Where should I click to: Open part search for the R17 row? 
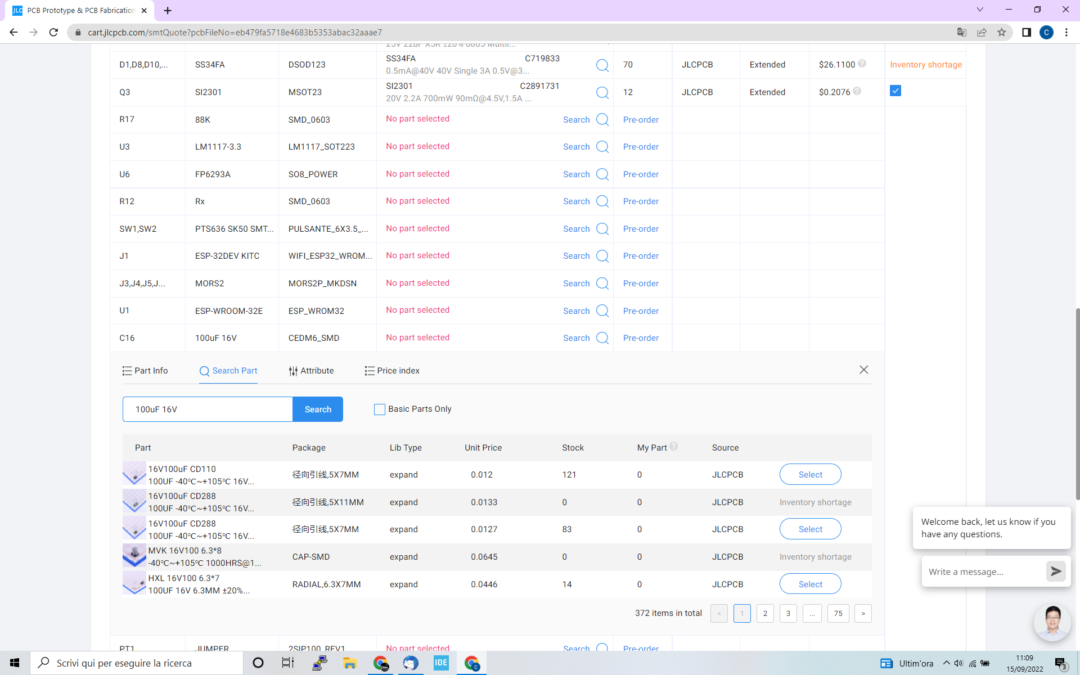[577, 119]
